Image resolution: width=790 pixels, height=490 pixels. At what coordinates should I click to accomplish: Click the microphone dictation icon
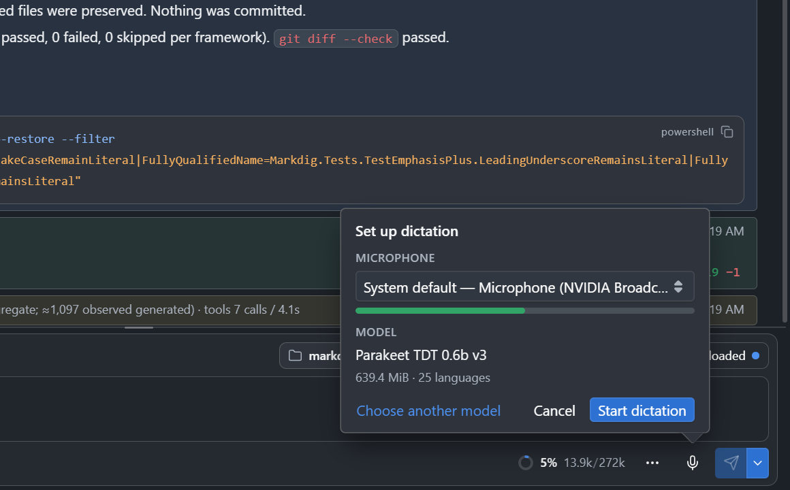[692, 462]
